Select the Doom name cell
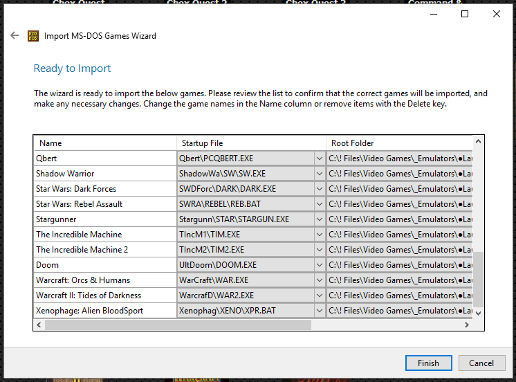 coord(105,265)
